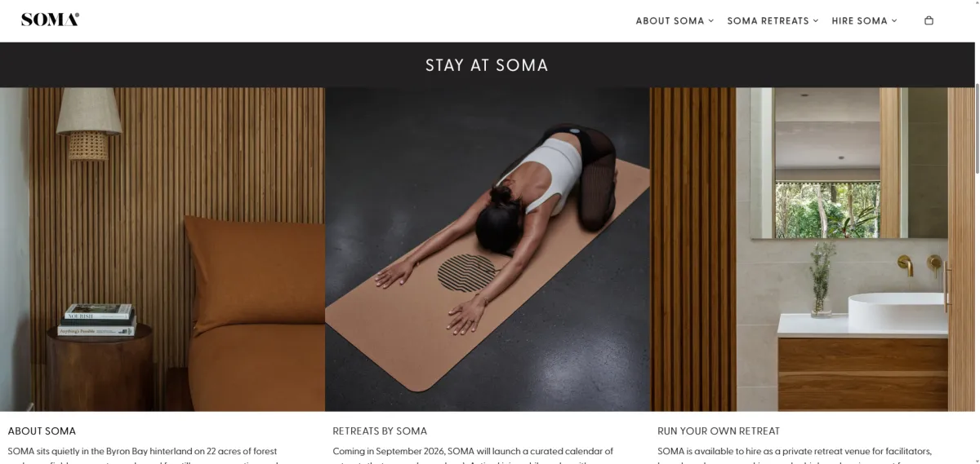This screenshot has width=980, height=464.
Task: Click the bedroom interior photo
Action: [163, 249]
